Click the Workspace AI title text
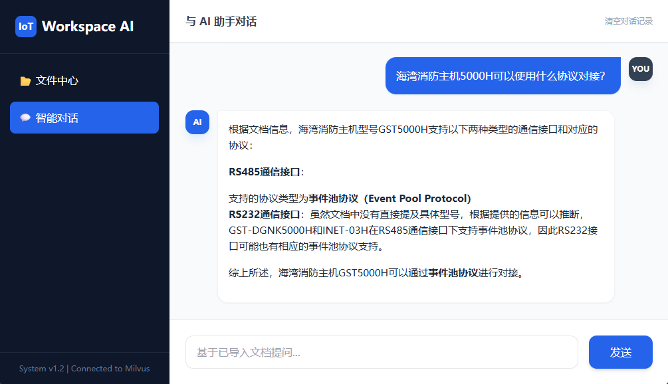668x384 pixels. click(x=88, y=27)
